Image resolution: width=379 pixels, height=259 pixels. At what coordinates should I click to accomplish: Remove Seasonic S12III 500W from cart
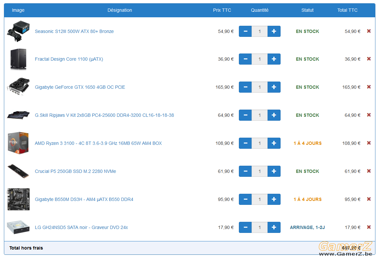click(369, 31)
